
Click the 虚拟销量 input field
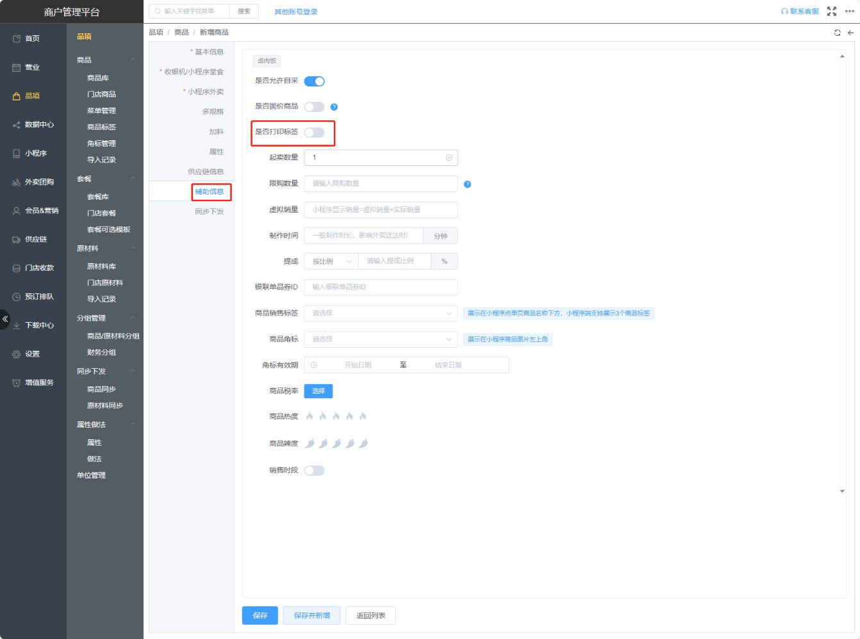(381, 209)
